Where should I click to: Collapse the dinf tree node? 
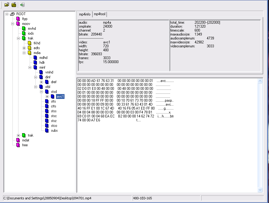36,77
